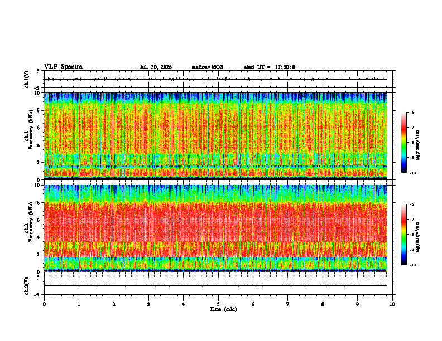This screenshot has width=442, height=341.
Task: Click the VLF Spectra title text
Action: click(63, 67)
